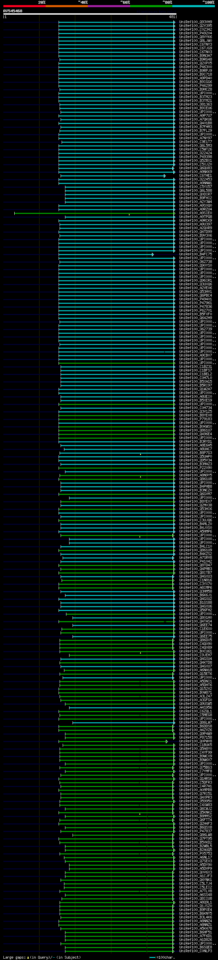218x960 pixels.
Task: Open hit UniRef100_O22453
Action: click(x=196, y=179)
